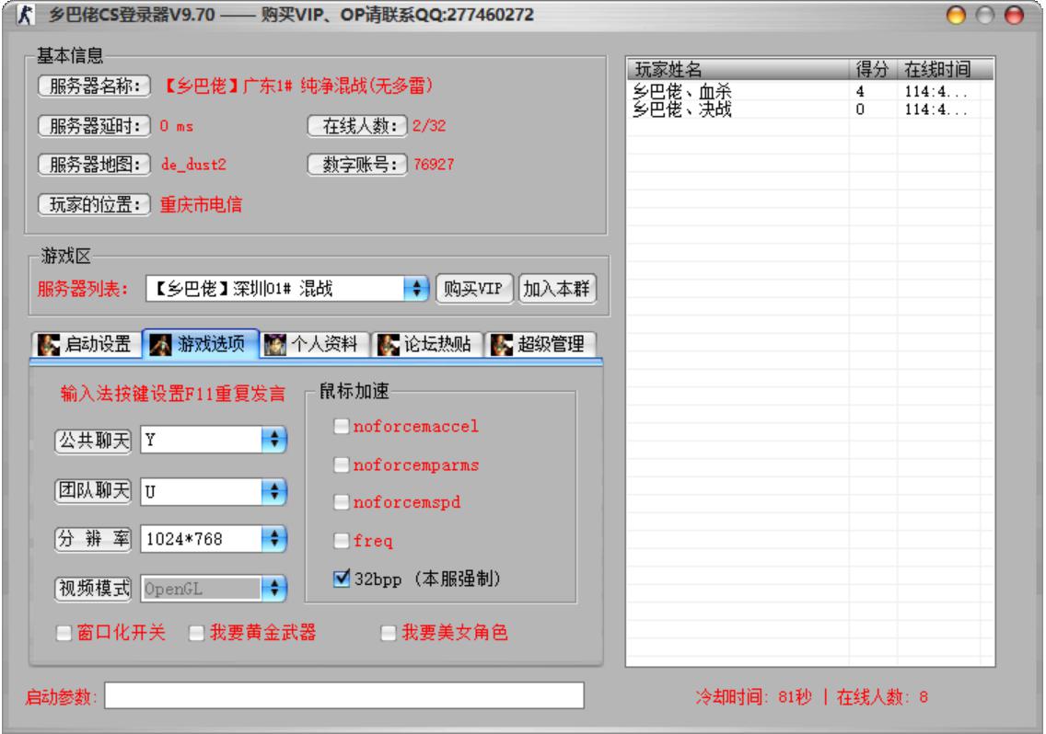Image resolution: width=1046 pixels, height=734 pixels.
Task: Click the 玩家的位置 label button
Action: click(94, 204)
